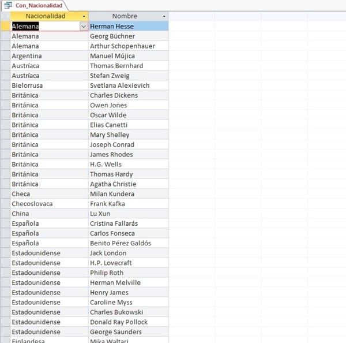Click the cell Jack London
Viewport: 346px width, 343px height.
click(129, 253)
